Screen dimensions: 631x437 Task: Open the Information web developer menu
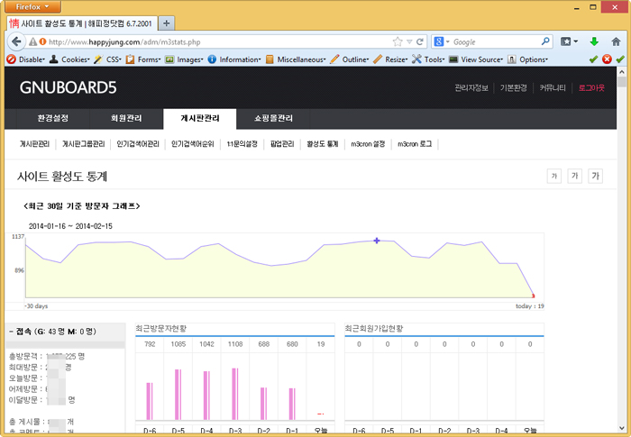click(234, 59)
